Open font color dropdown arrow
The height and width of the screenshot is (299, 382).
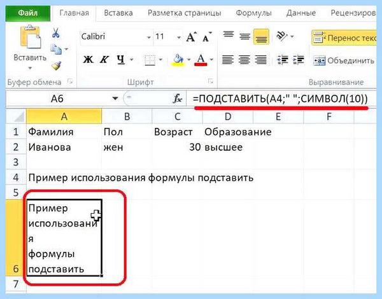tap(211, 59)
